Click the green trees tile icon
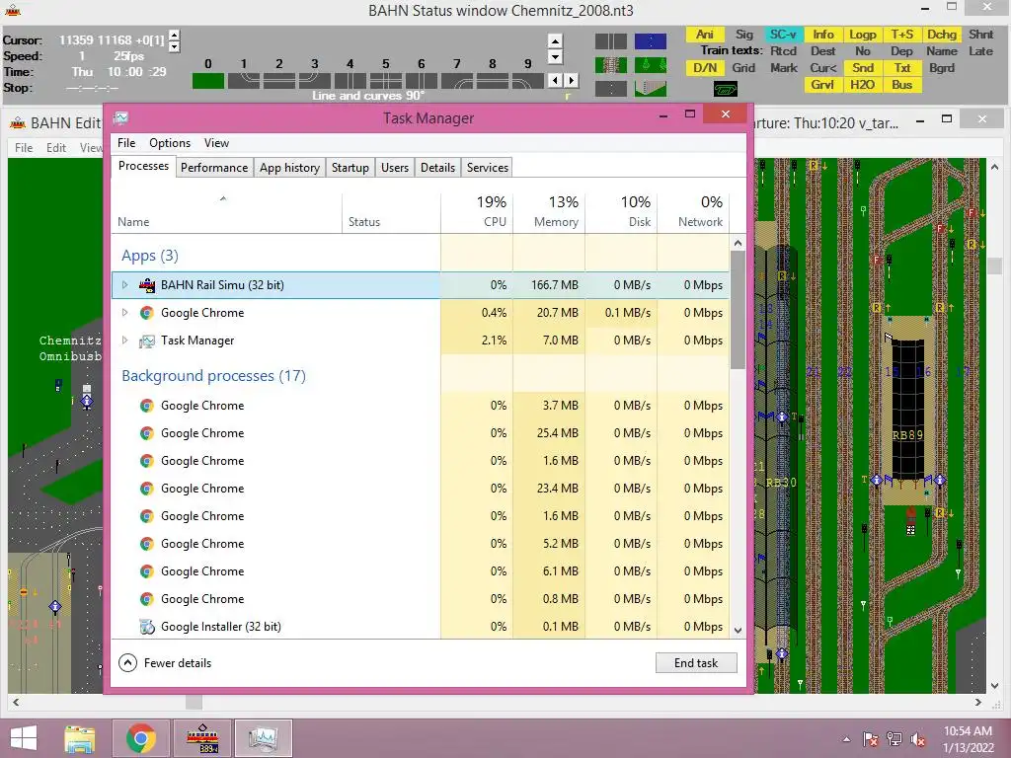This screenshot has width=1011, height=758. 650,65
